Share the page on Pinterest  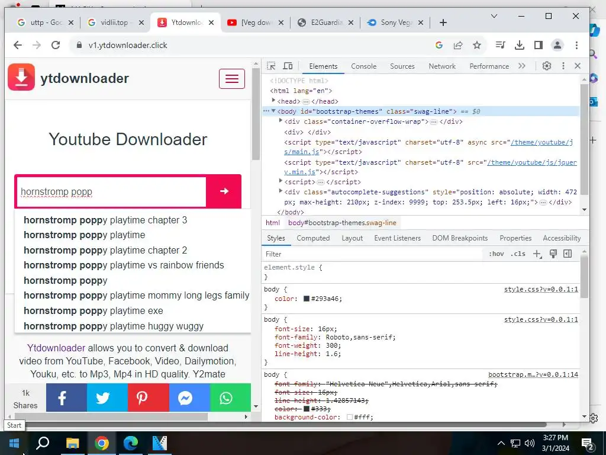148,398
